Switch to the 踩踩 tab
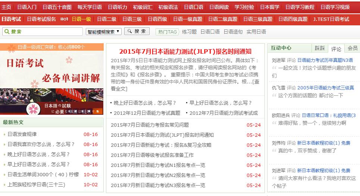Image resolution: width=360 pixels, height=196 pixels. point(320,48)
